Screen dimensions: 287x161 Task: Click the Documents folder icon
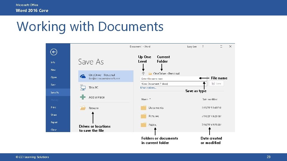tap(143, 108)
